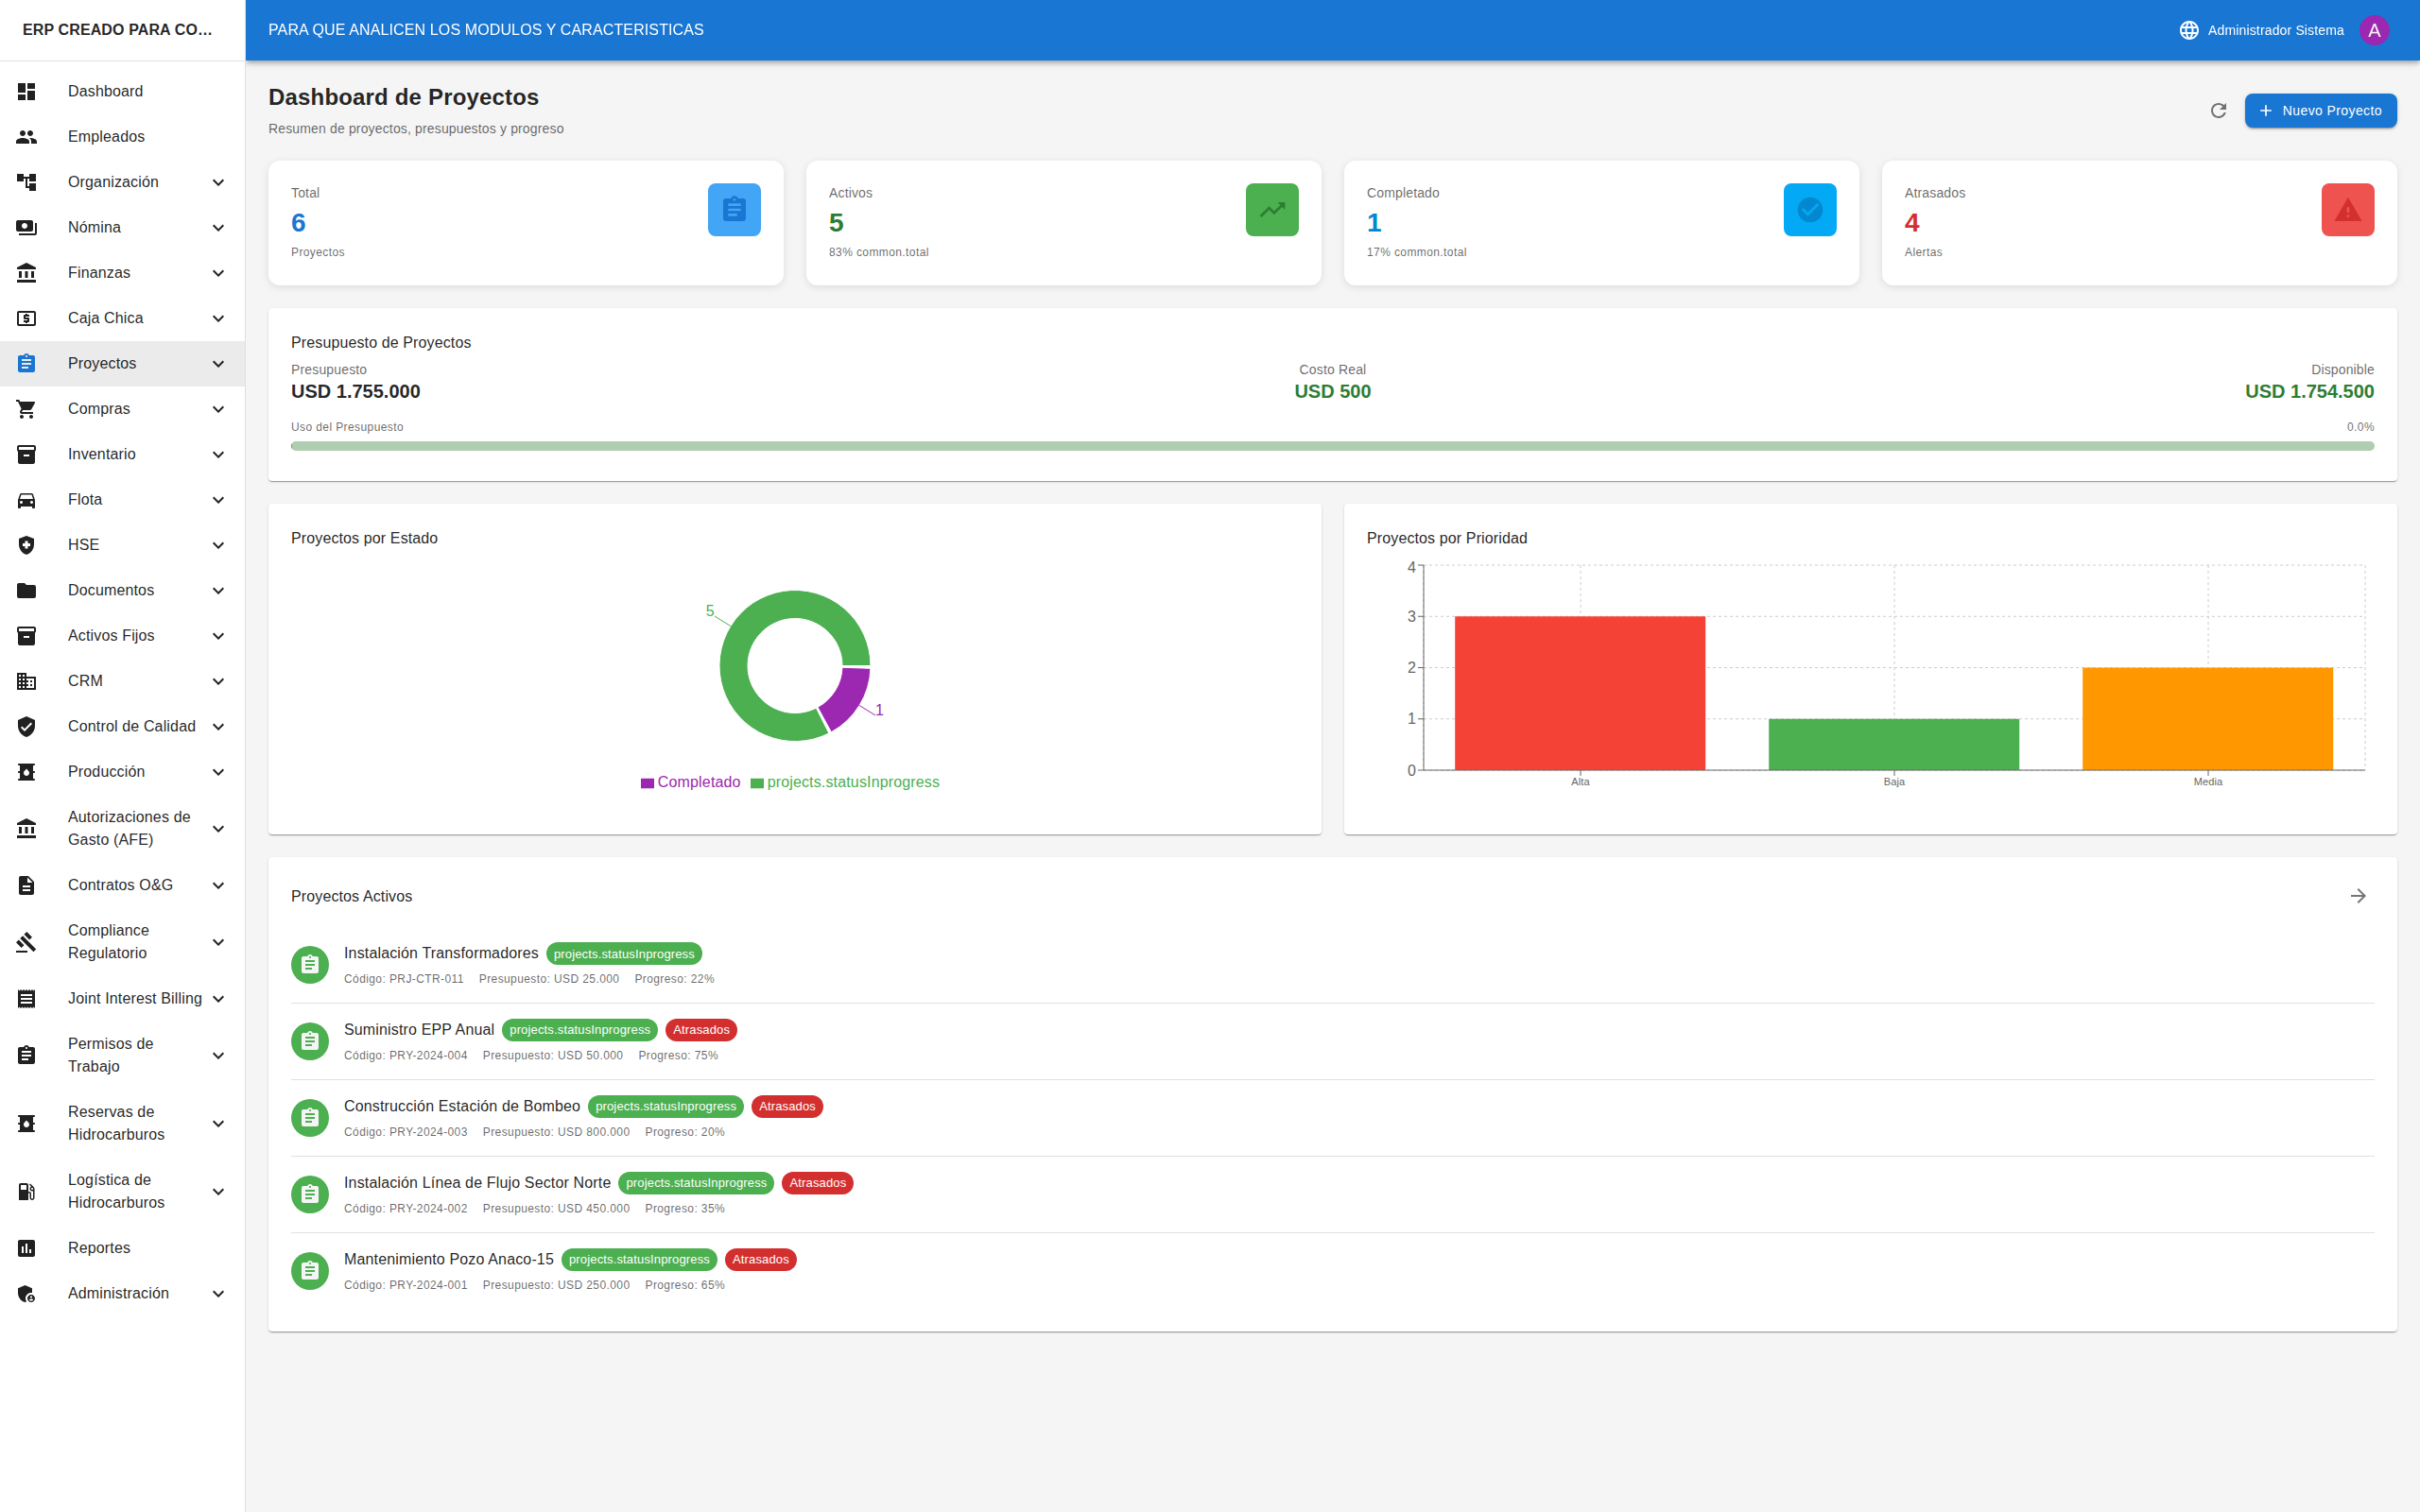
Task: Open the Compras shopping cart icon
Action: 26,408
